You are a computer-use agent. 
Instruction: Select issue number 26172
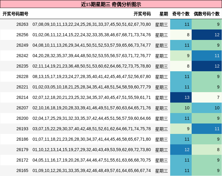click(22, 160)
